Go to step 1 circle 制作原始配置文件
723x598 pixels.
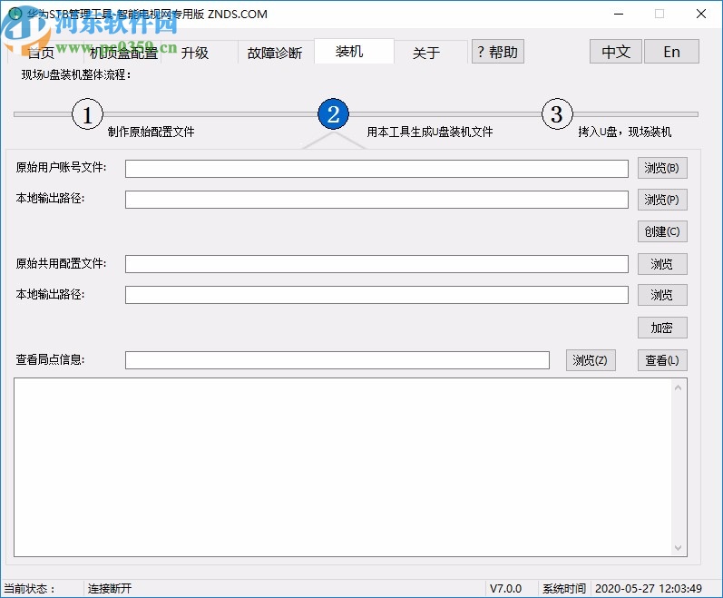[87, 113]
